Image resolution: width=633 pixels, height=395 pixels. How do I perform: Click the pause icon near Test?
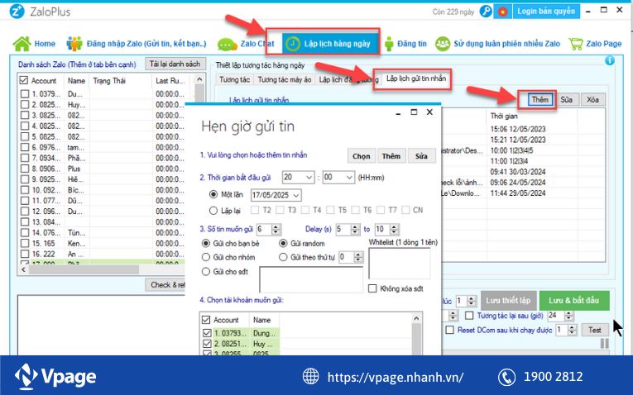(x=604, y=344)
